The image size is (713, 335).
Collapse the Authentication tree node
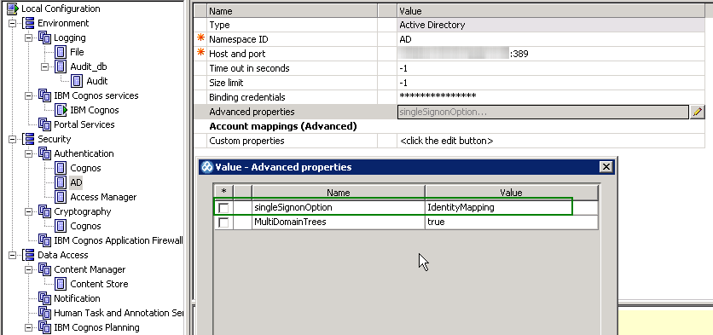click(29, 153)
